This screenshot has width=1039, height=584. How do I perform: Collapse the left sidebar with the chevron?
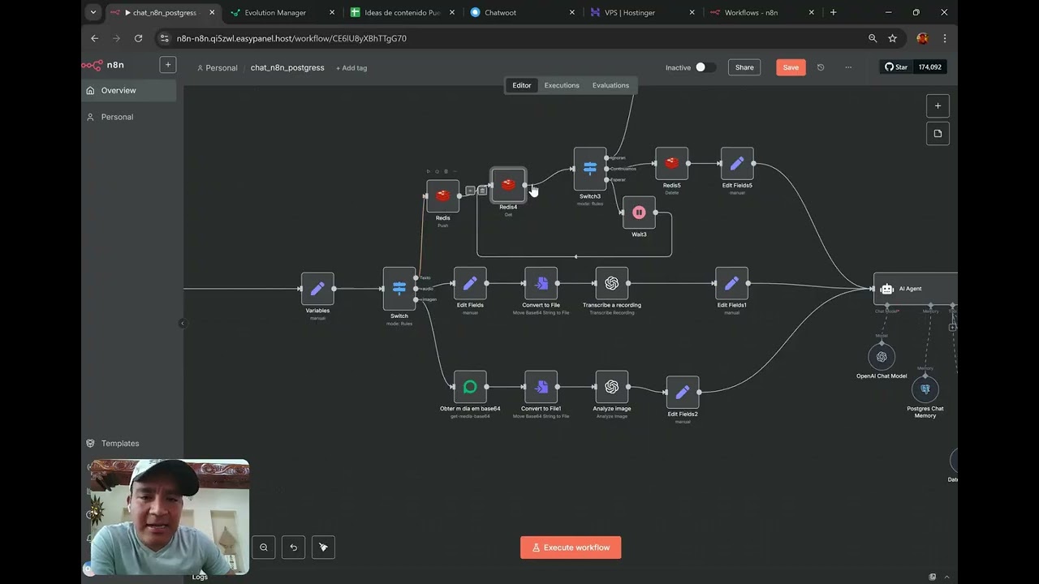point(183,323)
